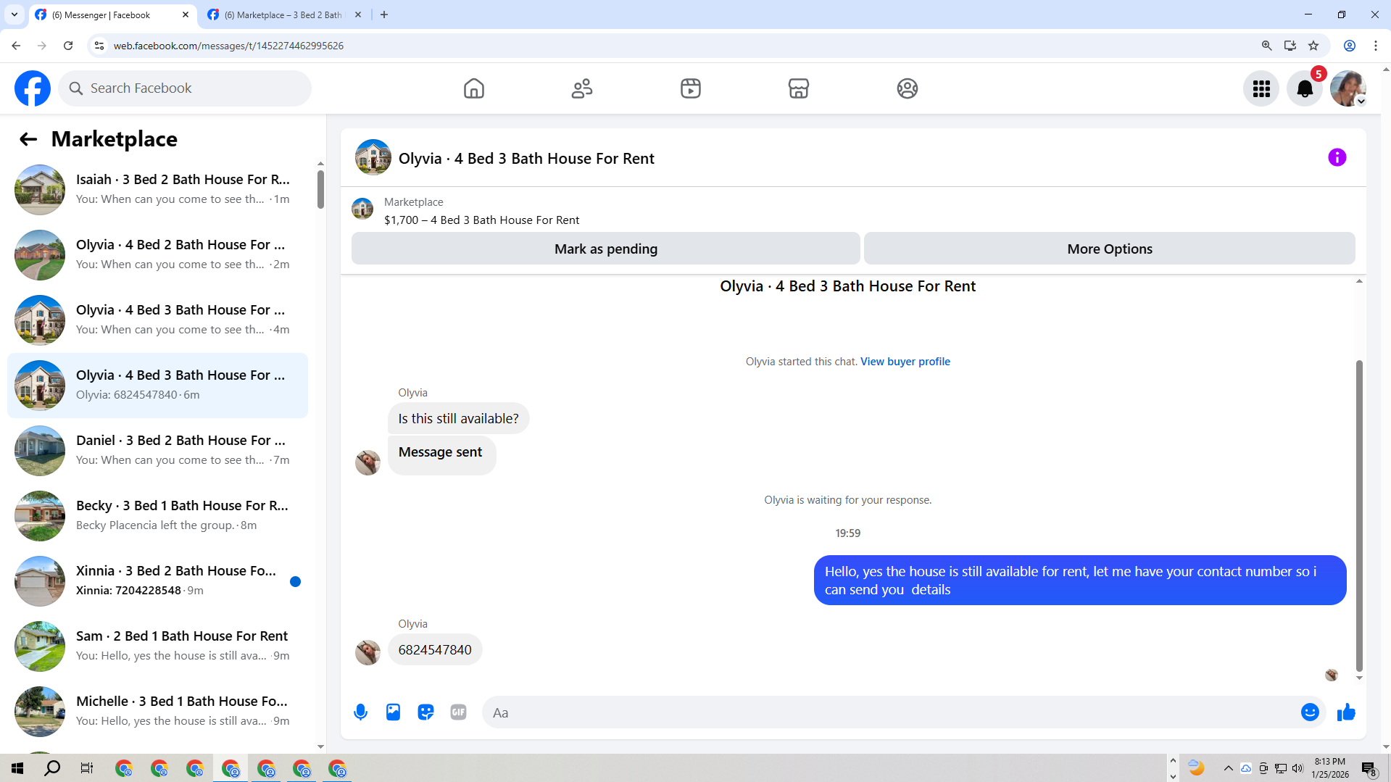The image size is (1391, 782).
Task: Focus the Search Facebook field
Action: click(185, 88)
